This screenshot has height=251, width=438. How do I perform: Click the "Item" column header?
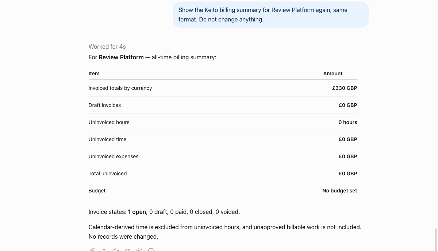pyautogui.click(x=94, y=73)
